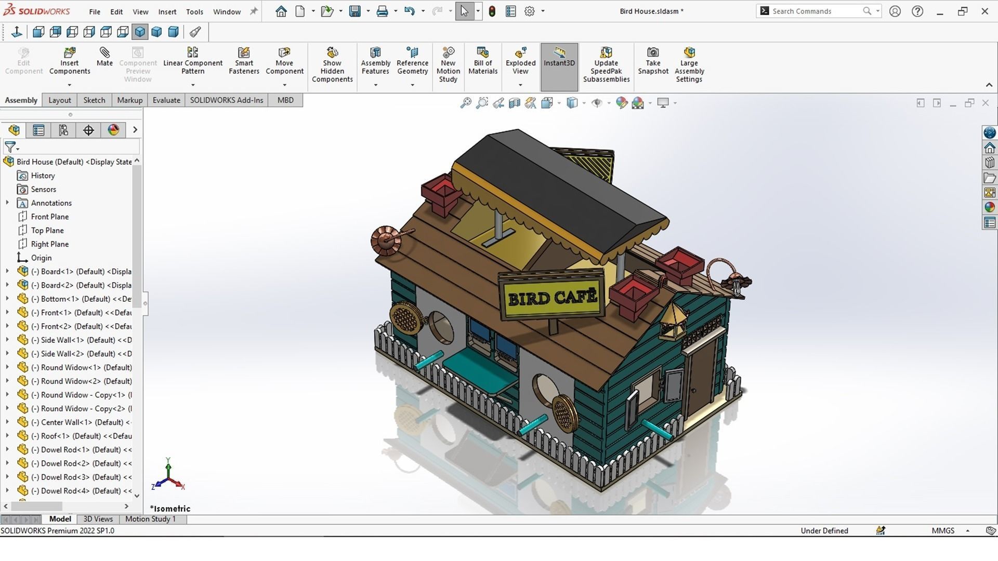Viewport: 998px width, 561px height.
Task: Click the Insert Components tool
Action: coord(70,61)
